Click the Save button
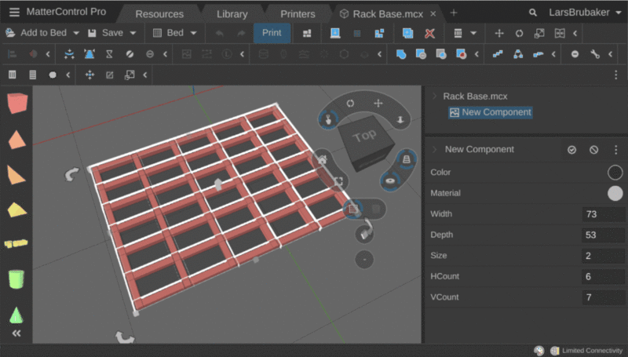This screenshot has height=357, width=628. (106, 33)
